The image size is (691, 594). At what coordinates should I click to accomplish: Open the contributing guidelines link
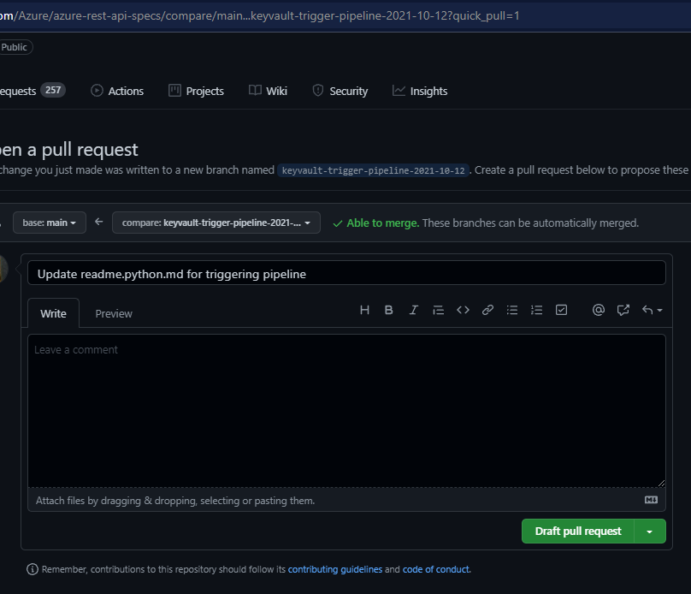[x=335, y=569]
